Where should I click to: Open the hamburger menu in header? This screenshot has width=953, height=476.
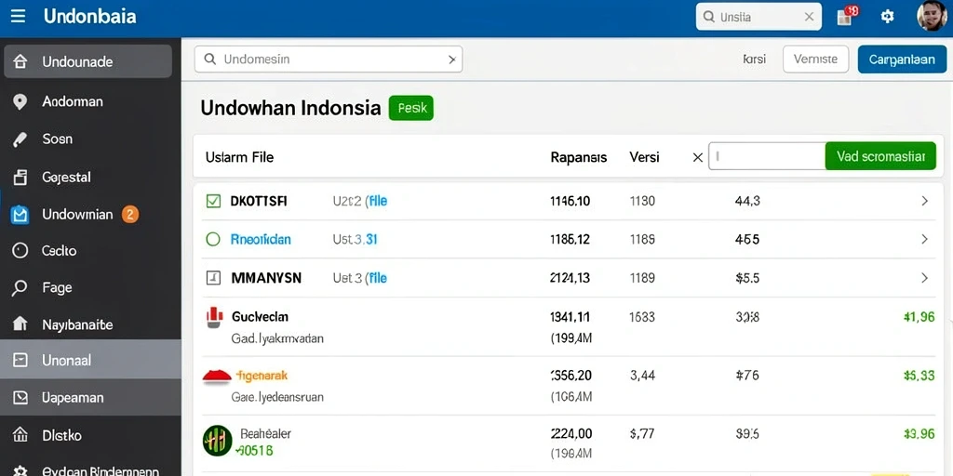pos(19,17)
